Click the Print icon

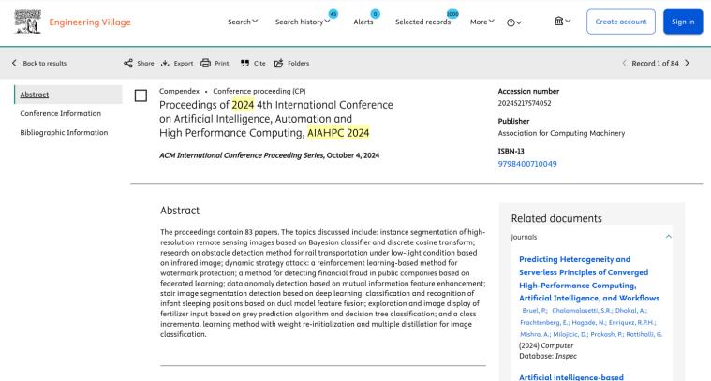coord(206,63)
